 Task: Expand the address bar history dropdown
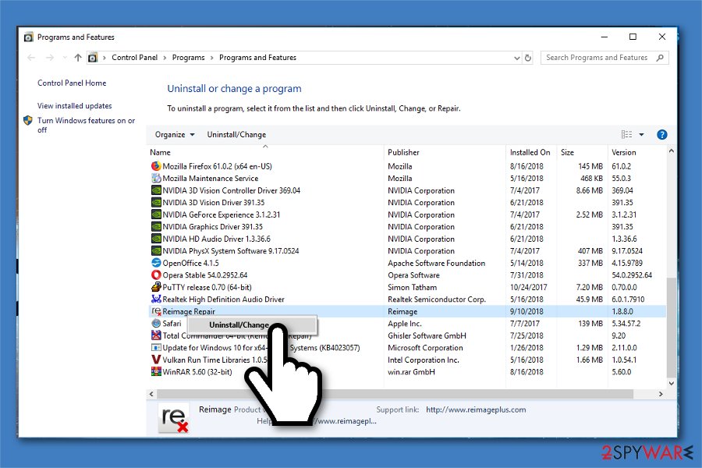(516, 58)
